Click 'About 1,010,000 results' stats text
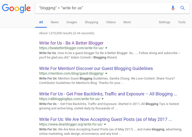This screenshot has height=137, width=192. pos(67,33)
